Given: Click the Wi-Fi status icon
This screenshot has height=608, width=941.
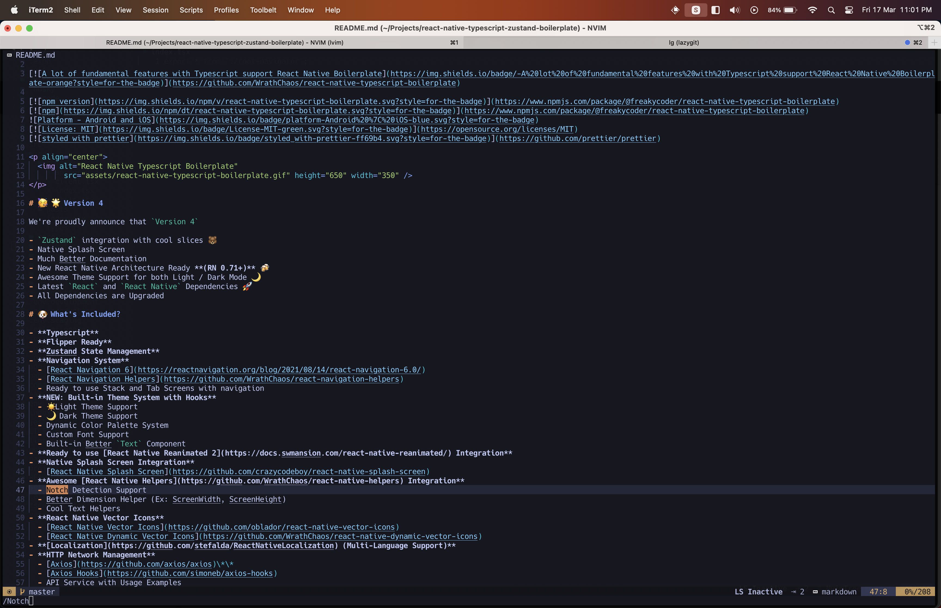Looking at the screenshot, I should point(812,10).
